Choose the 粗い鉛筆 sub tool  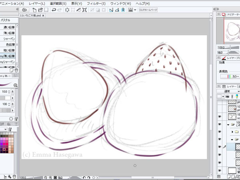pyautogui.click(x=8, y=50)
